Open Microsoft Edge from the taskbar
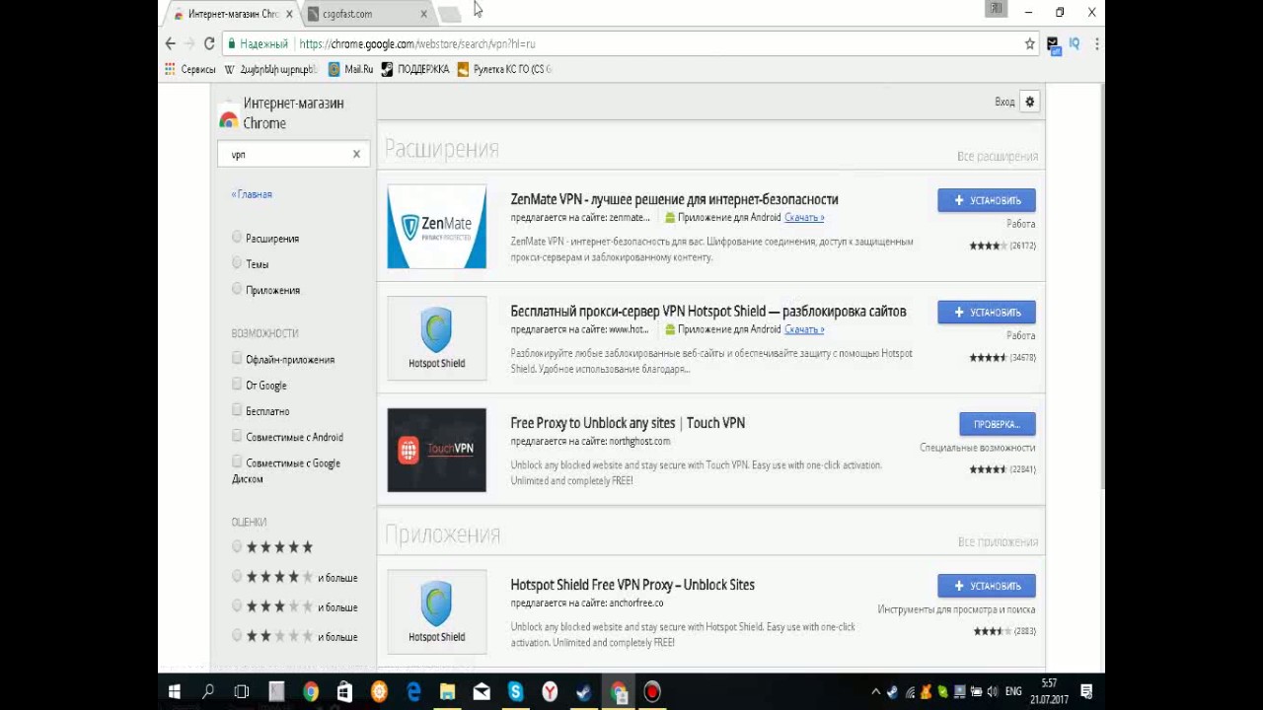 (413, 691)
